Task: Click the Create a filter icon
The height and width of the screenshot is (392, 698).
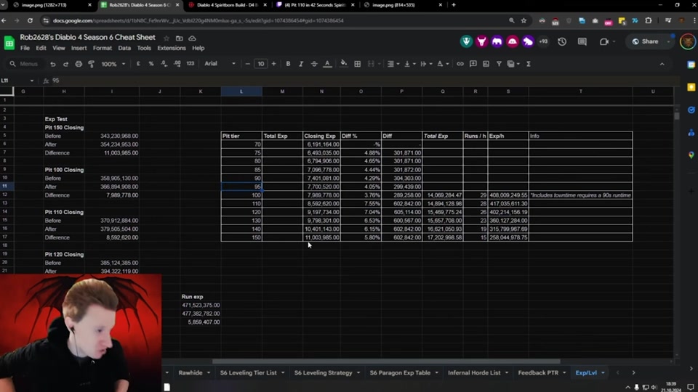Action: pyautogui.click(x=499, y=64)
